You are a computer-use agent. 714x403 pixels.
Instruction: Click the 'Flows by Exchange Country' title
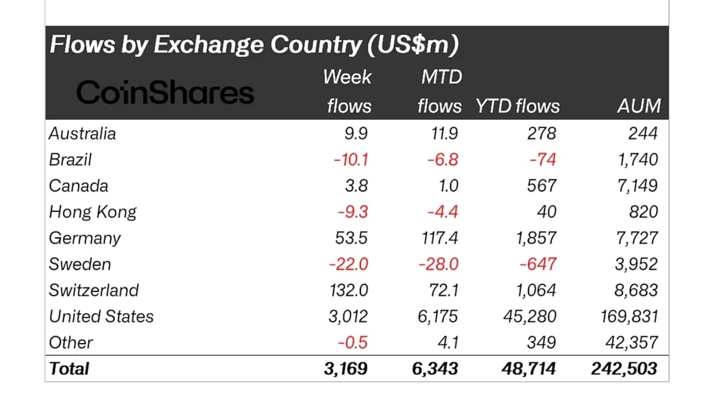[253, 46]
